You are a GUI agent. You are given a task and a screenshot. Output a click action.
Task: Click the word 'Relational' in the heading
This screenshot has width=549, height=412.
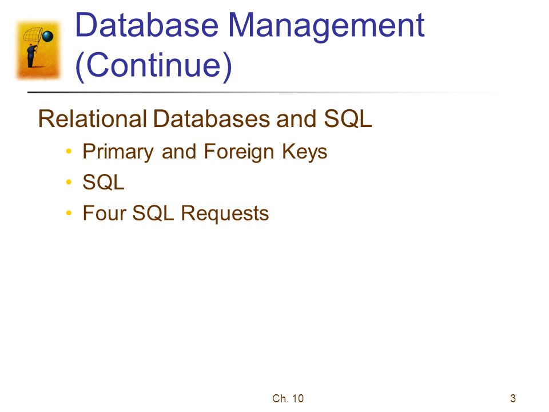[93, 119]
